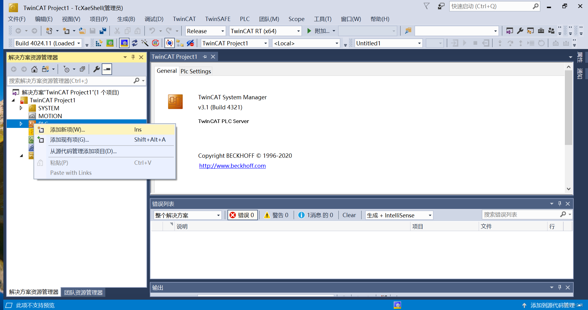Expand the SYSTEM tree node
The image size is (588, 310).
pyautogui.click(x=21, y=108)
